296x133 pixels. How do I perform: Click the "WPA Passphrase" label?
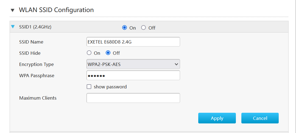click(x=37, y=76)
